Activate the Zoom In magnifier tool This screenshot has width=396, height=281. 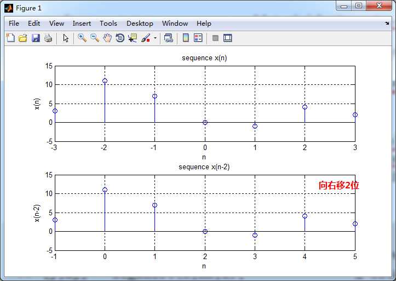pyautogui.click(x=82, y=38)
